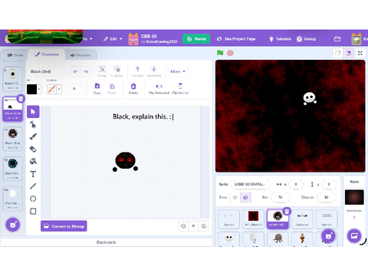The image size is (368, 276).
Task: Click the Remix button
Action: [196, 39]
